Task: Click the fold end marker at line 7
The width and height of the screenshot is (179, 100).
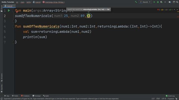Action: pos(13,42)
